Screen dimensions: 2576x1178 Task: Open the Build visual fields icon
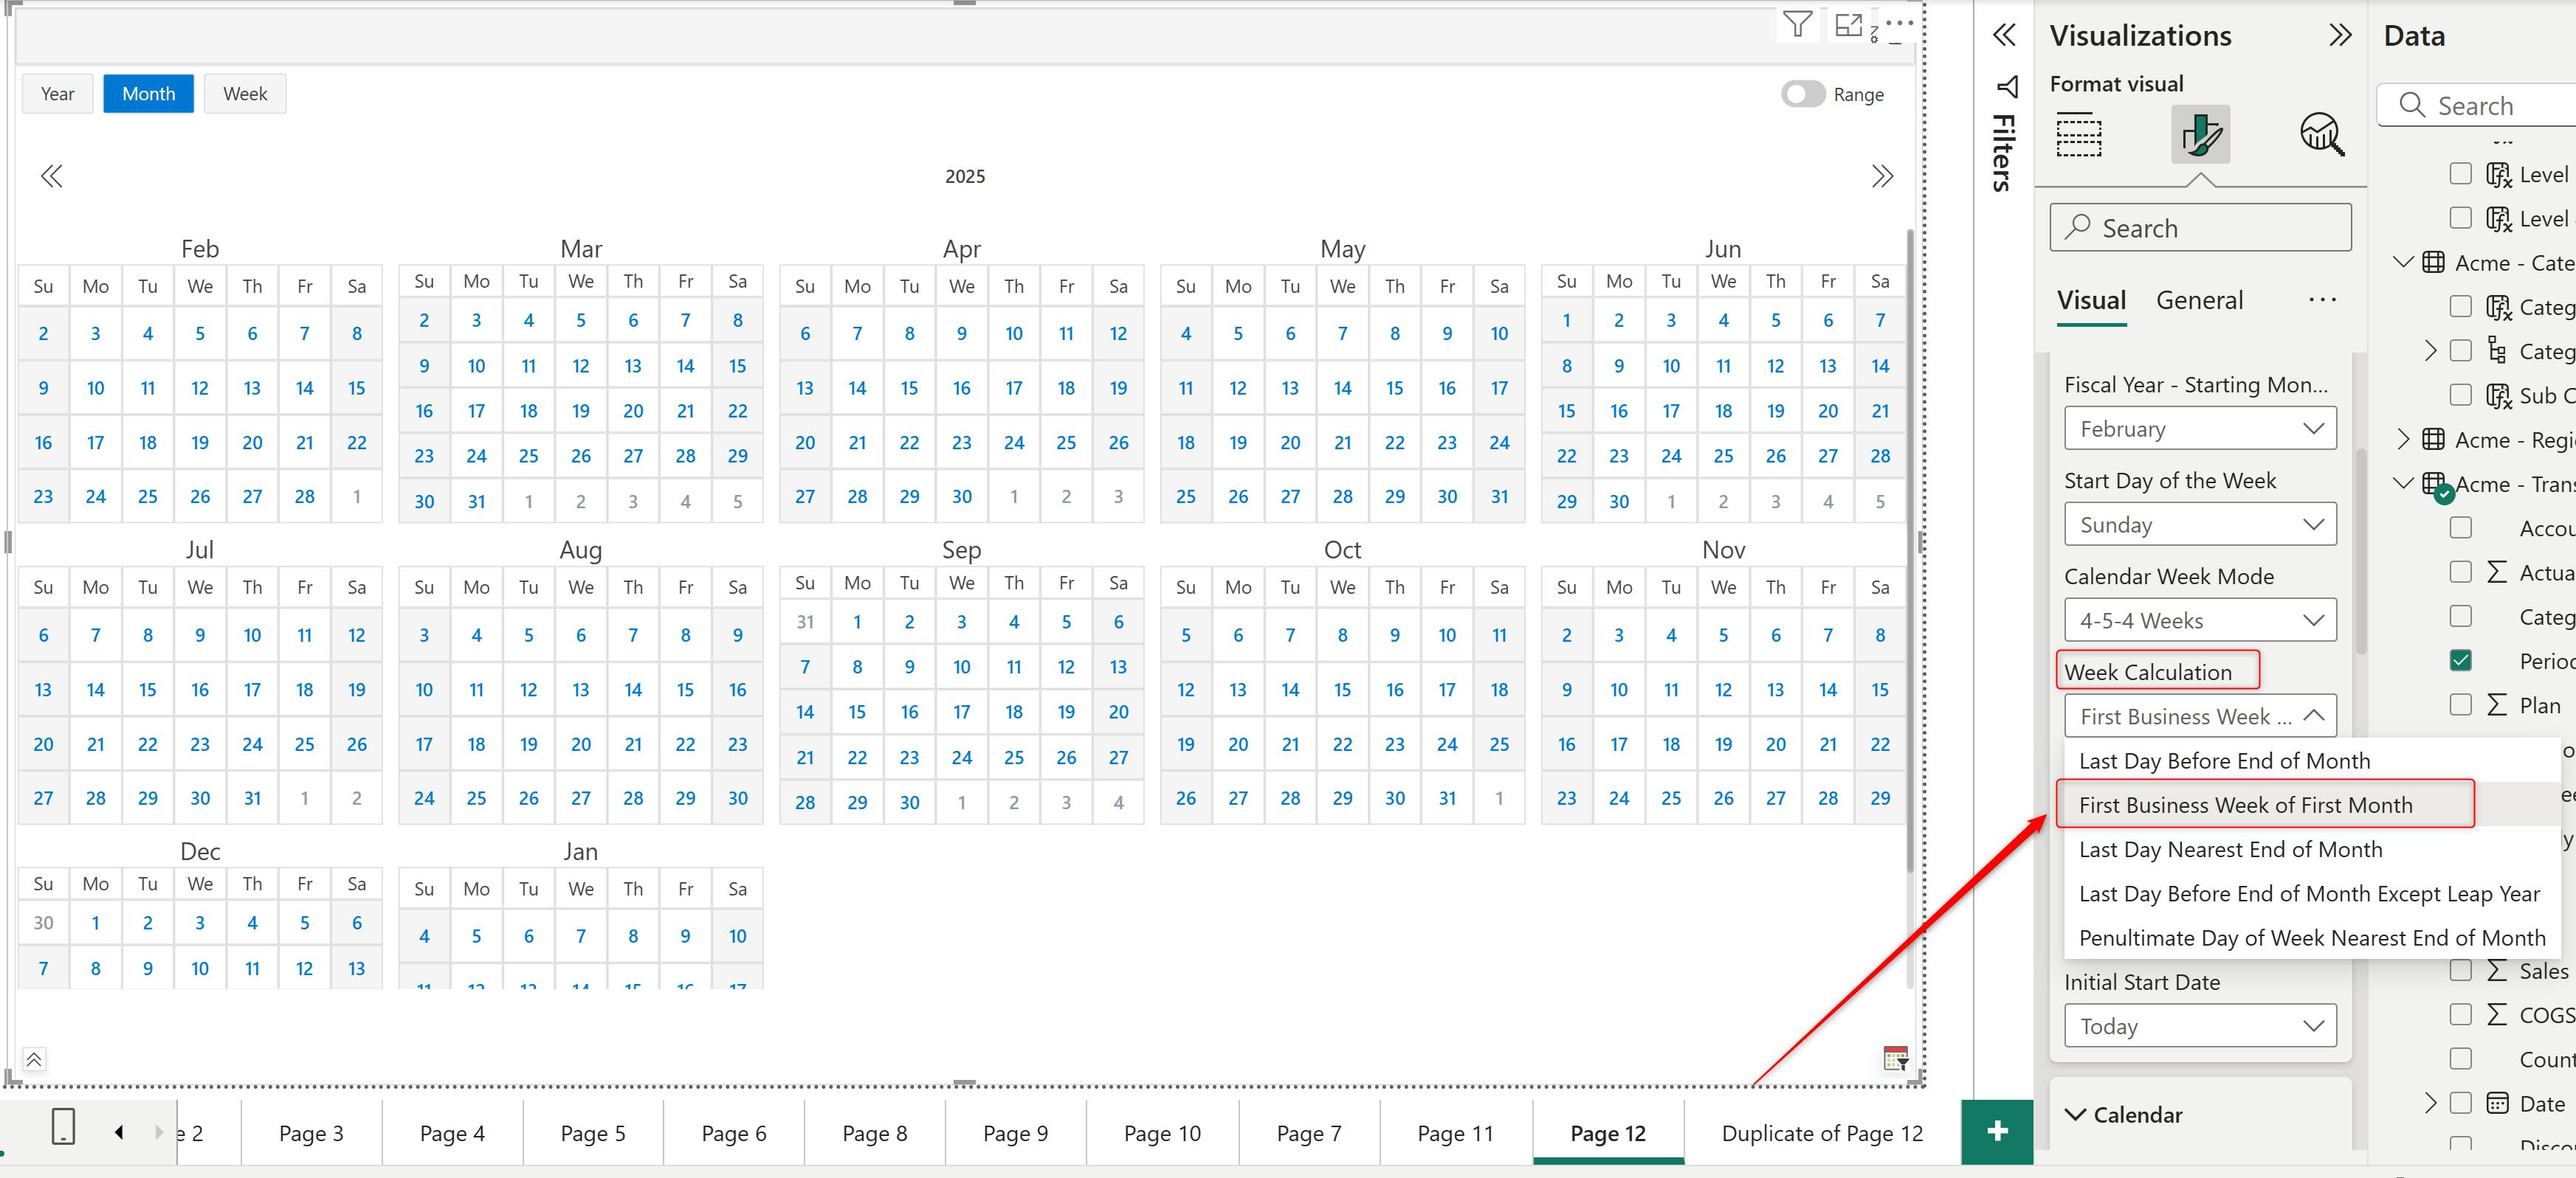pos(2078,134)
